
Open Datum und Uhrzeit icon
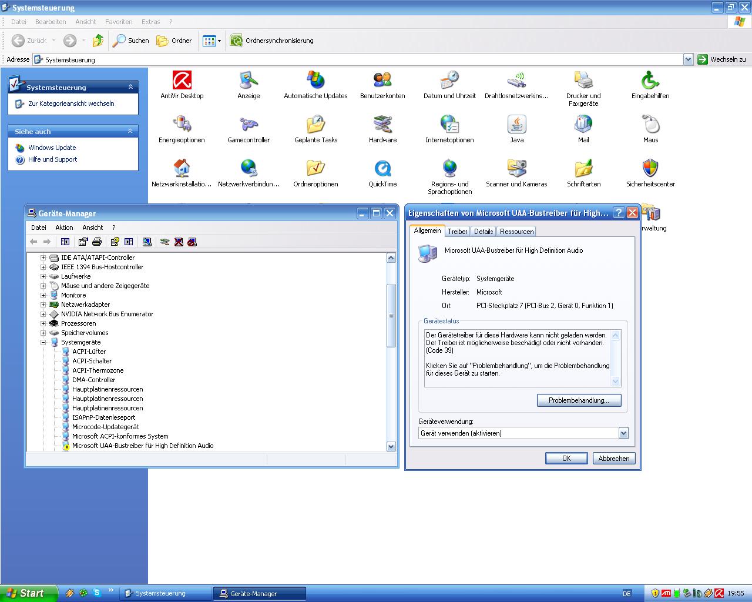[x=449, y=85]
